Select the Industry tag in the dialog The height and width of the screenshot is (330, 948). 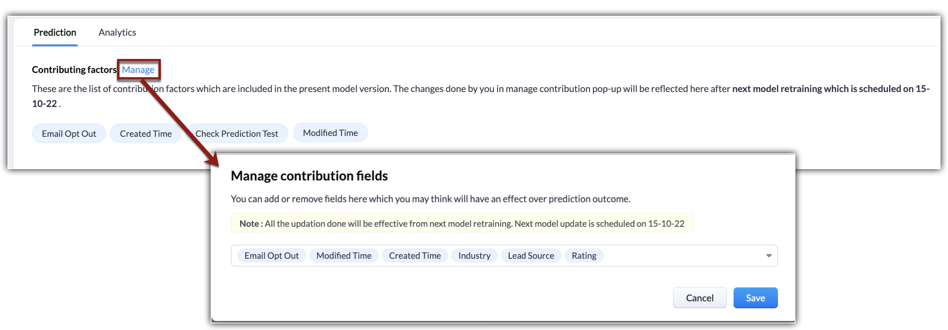(x=474, y=256)
